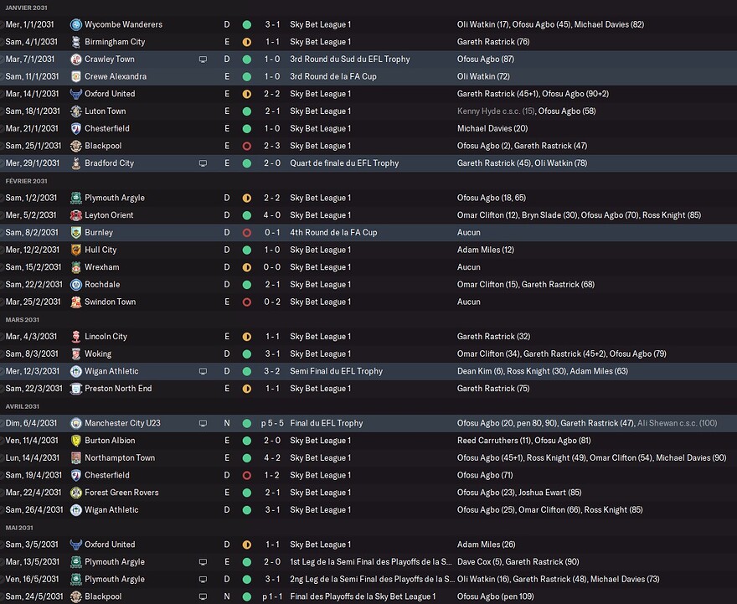Click the 'JANVIER 2031' month header

(x=26, y=8)
